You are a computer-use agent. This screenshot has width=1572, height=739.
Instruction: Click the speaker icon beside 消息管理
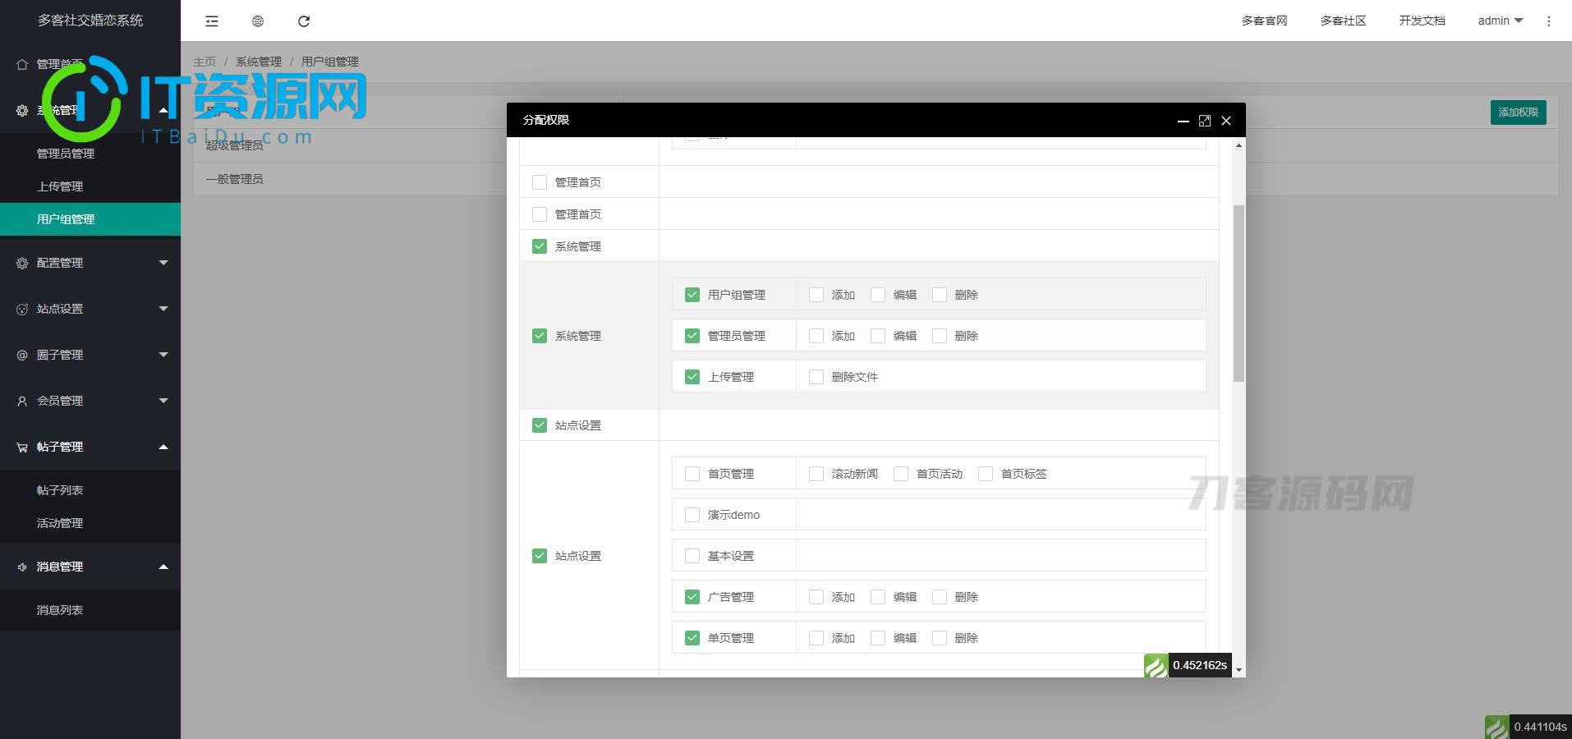tap(22, 567)
